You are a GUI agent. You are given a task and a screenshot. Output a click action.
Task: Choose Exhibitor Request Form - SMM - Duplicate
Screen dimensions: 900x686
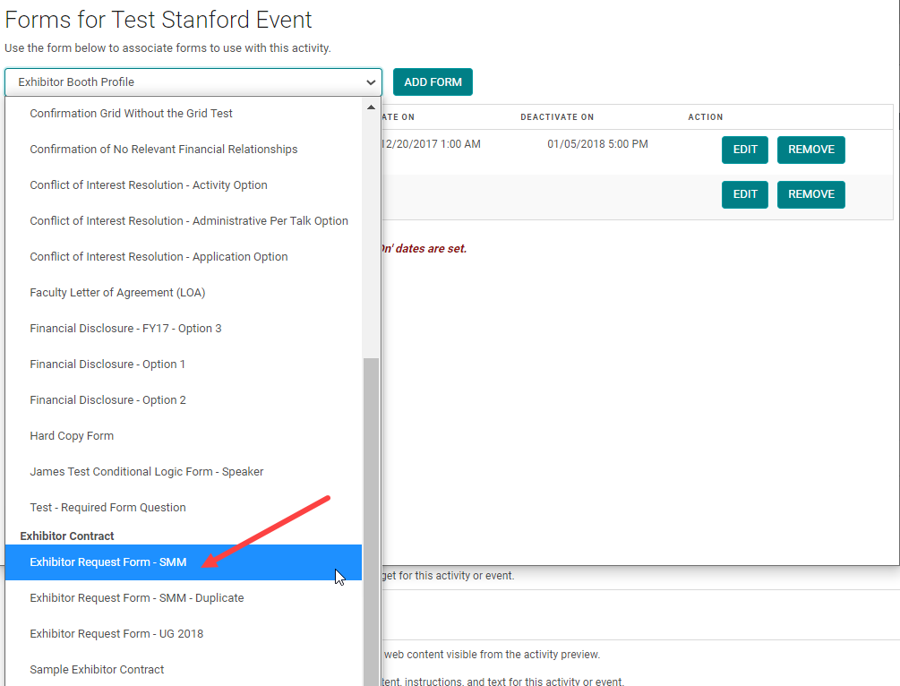(x=136, y=598)
